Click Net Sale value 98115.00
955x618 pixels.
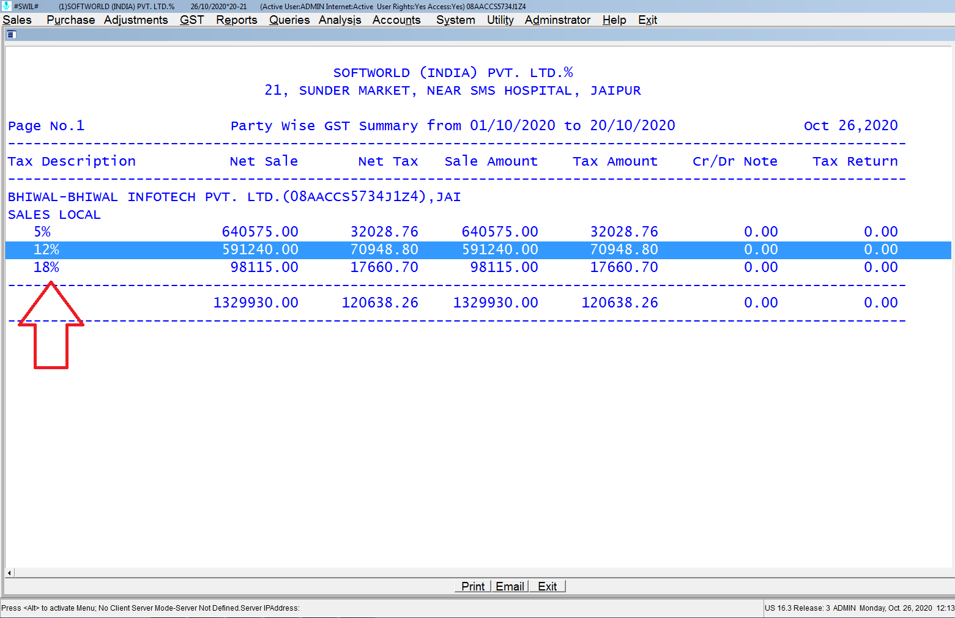[x=264, y=267]
